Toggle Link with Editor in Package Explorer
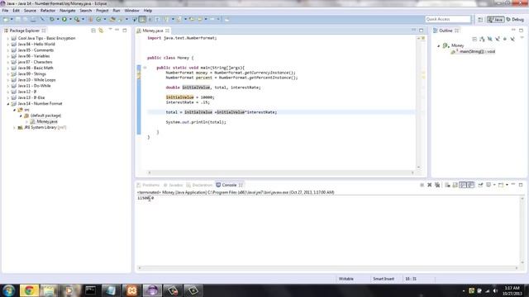This screenshot has height=297, width=529. click(101, 31)
